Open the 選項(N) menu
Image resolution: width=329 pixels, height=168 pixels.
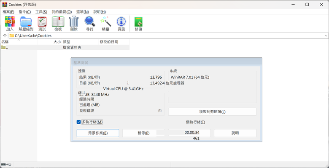[82, 12]
